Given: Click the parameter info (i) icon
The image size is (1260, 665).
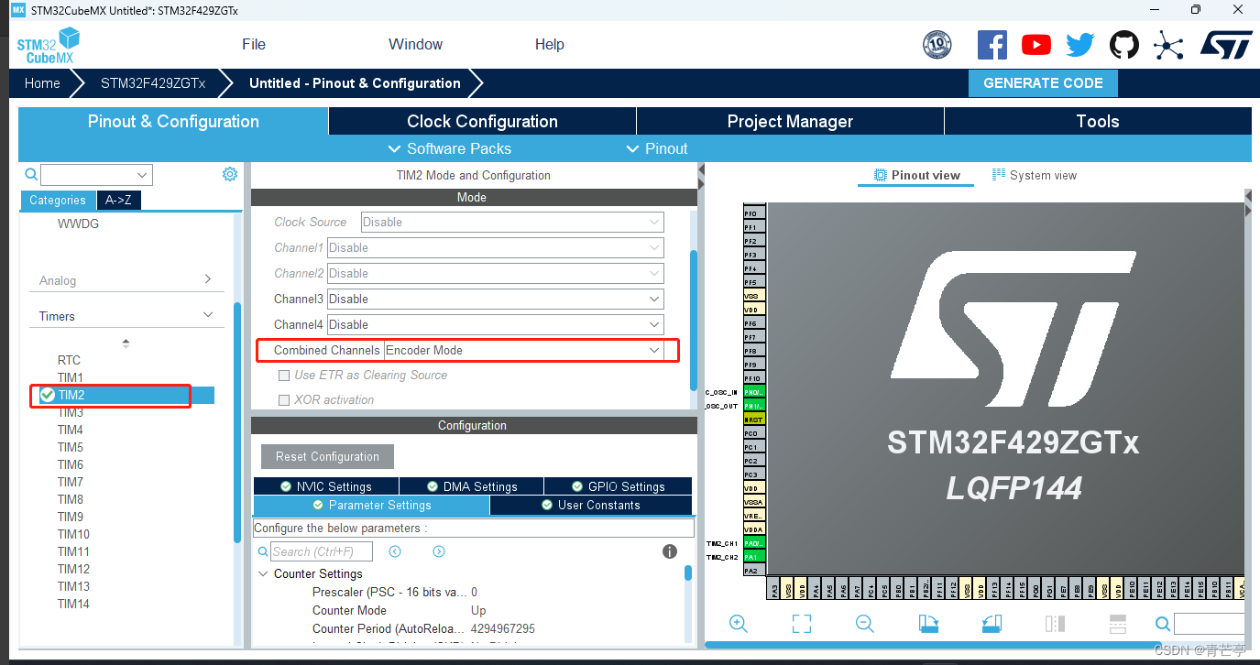Looking at the screenshot, I should tap(670, 551).
